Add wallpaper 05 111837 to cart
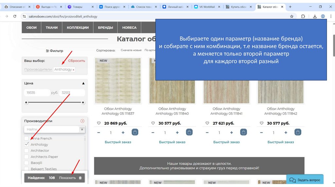This screenshot has height=187, width=335. [135, 132]
